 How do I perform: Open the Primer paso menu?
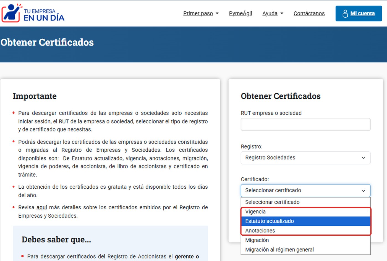click(x=201, y=13)
